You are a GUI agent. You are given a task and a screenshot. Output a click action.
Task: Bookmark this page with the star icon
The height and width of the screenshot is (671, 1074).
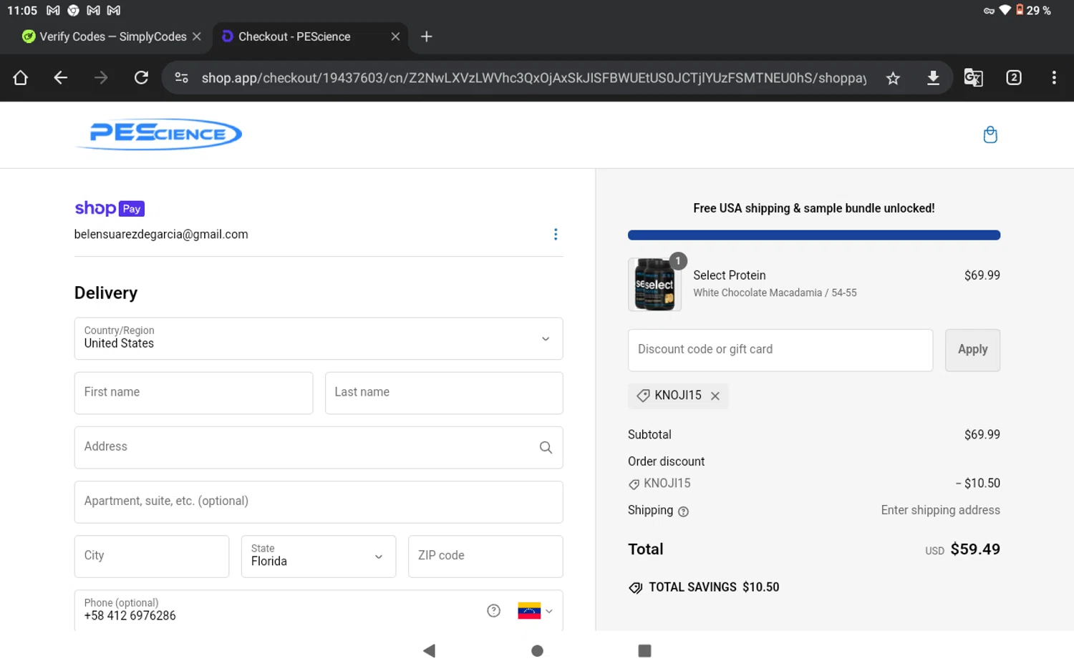[x=892, y=78]
